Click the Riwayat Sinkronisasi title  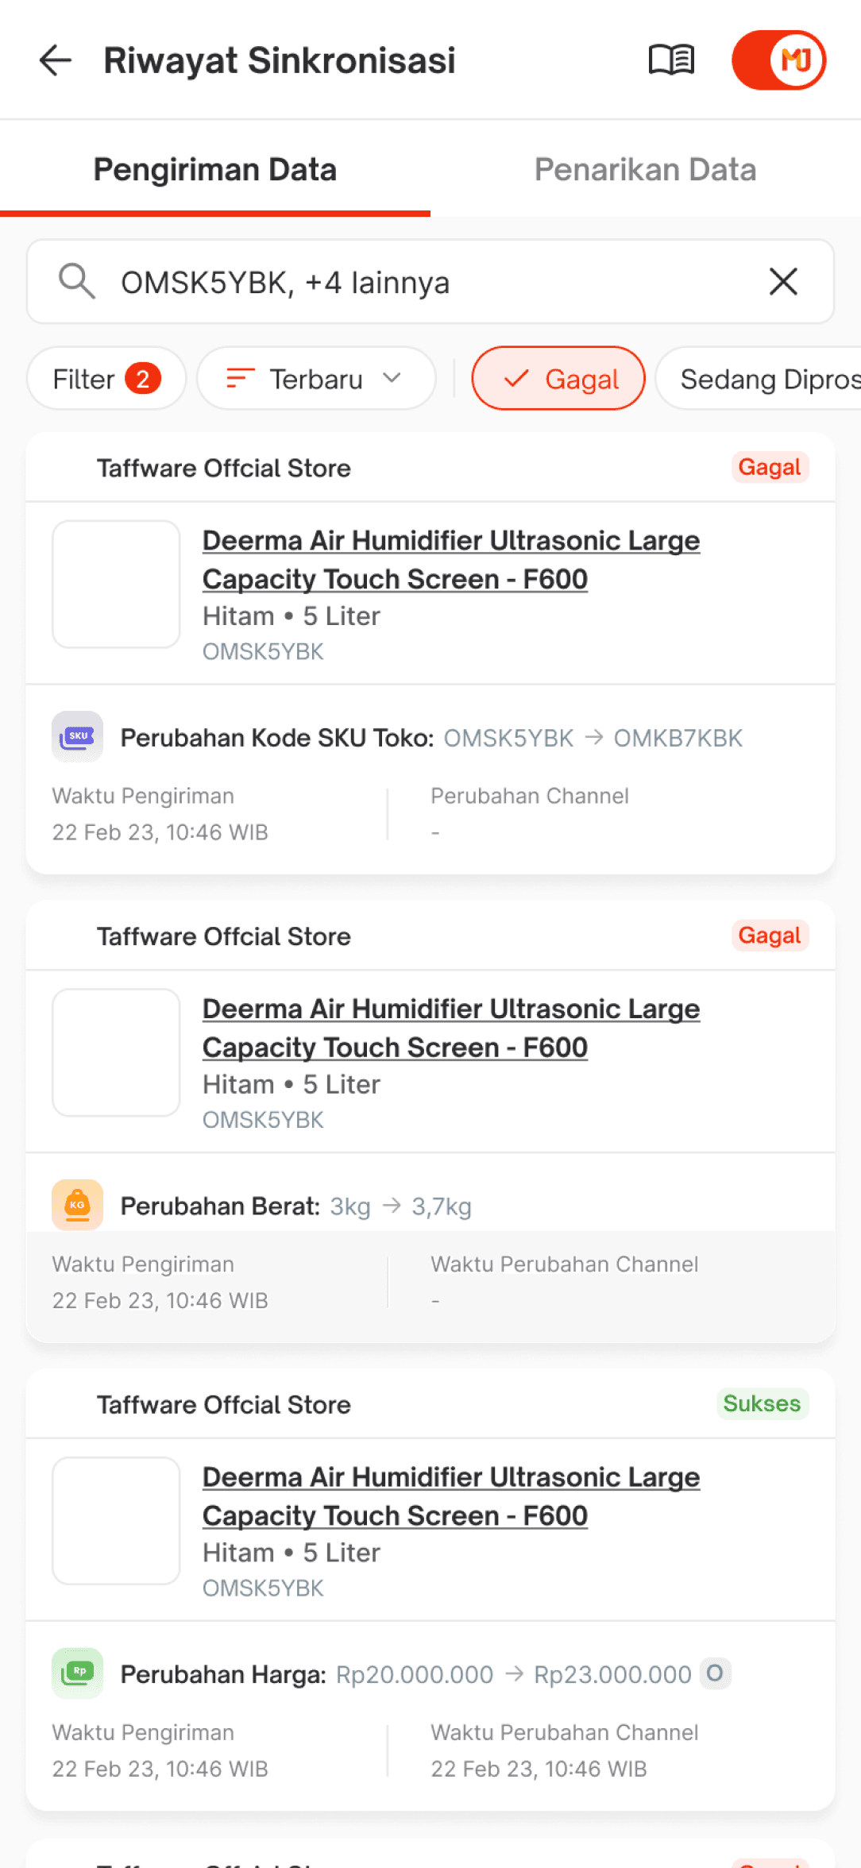click(280, 60)
